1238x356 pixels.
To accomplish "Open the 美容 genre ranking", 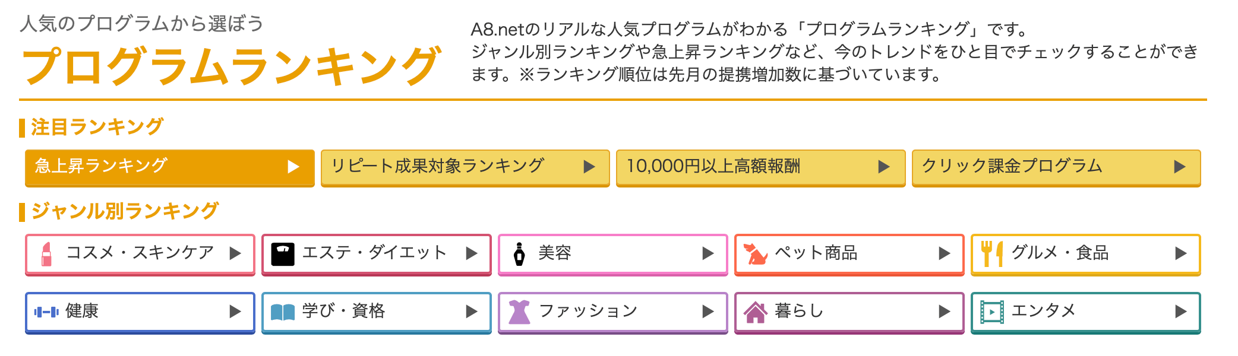I will click(x=612, y=254).
